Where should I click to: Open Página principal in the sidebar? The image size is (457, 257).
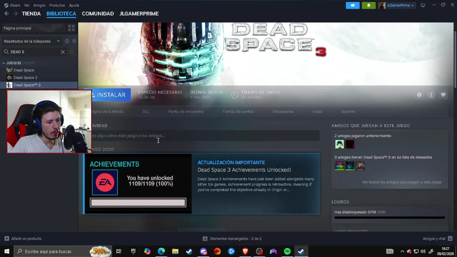tap(33, 28)
